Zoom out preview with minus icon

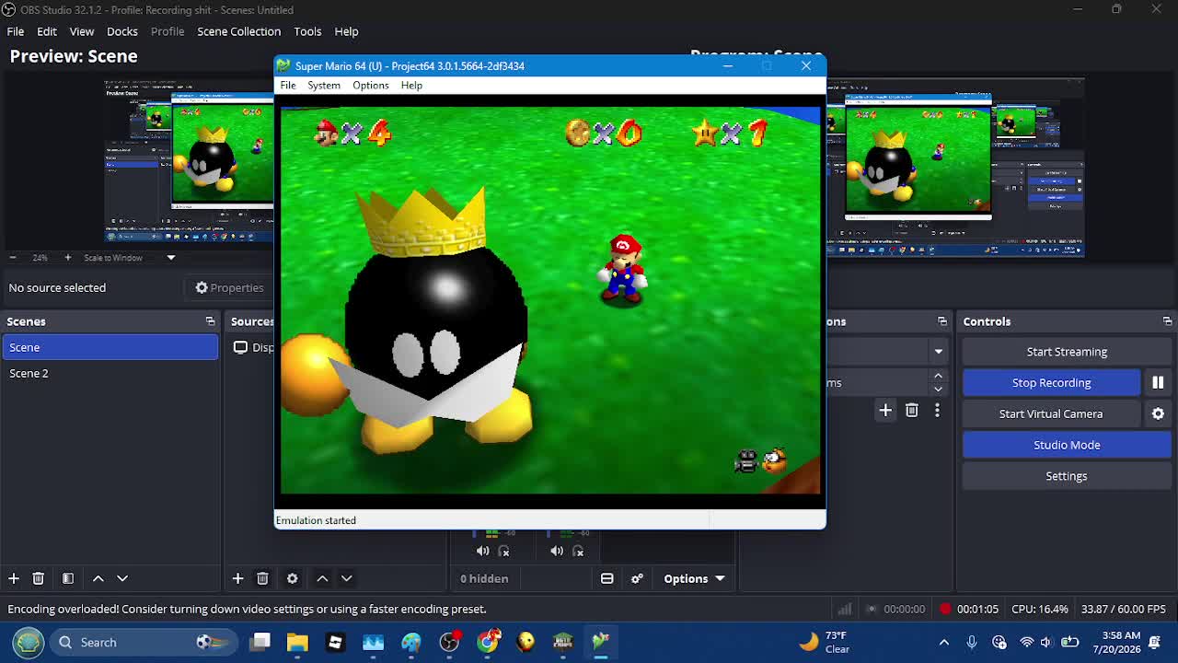(x=12, y=258)
